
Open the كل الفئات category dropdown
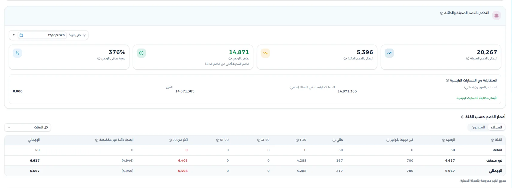[x=27, y=127]
